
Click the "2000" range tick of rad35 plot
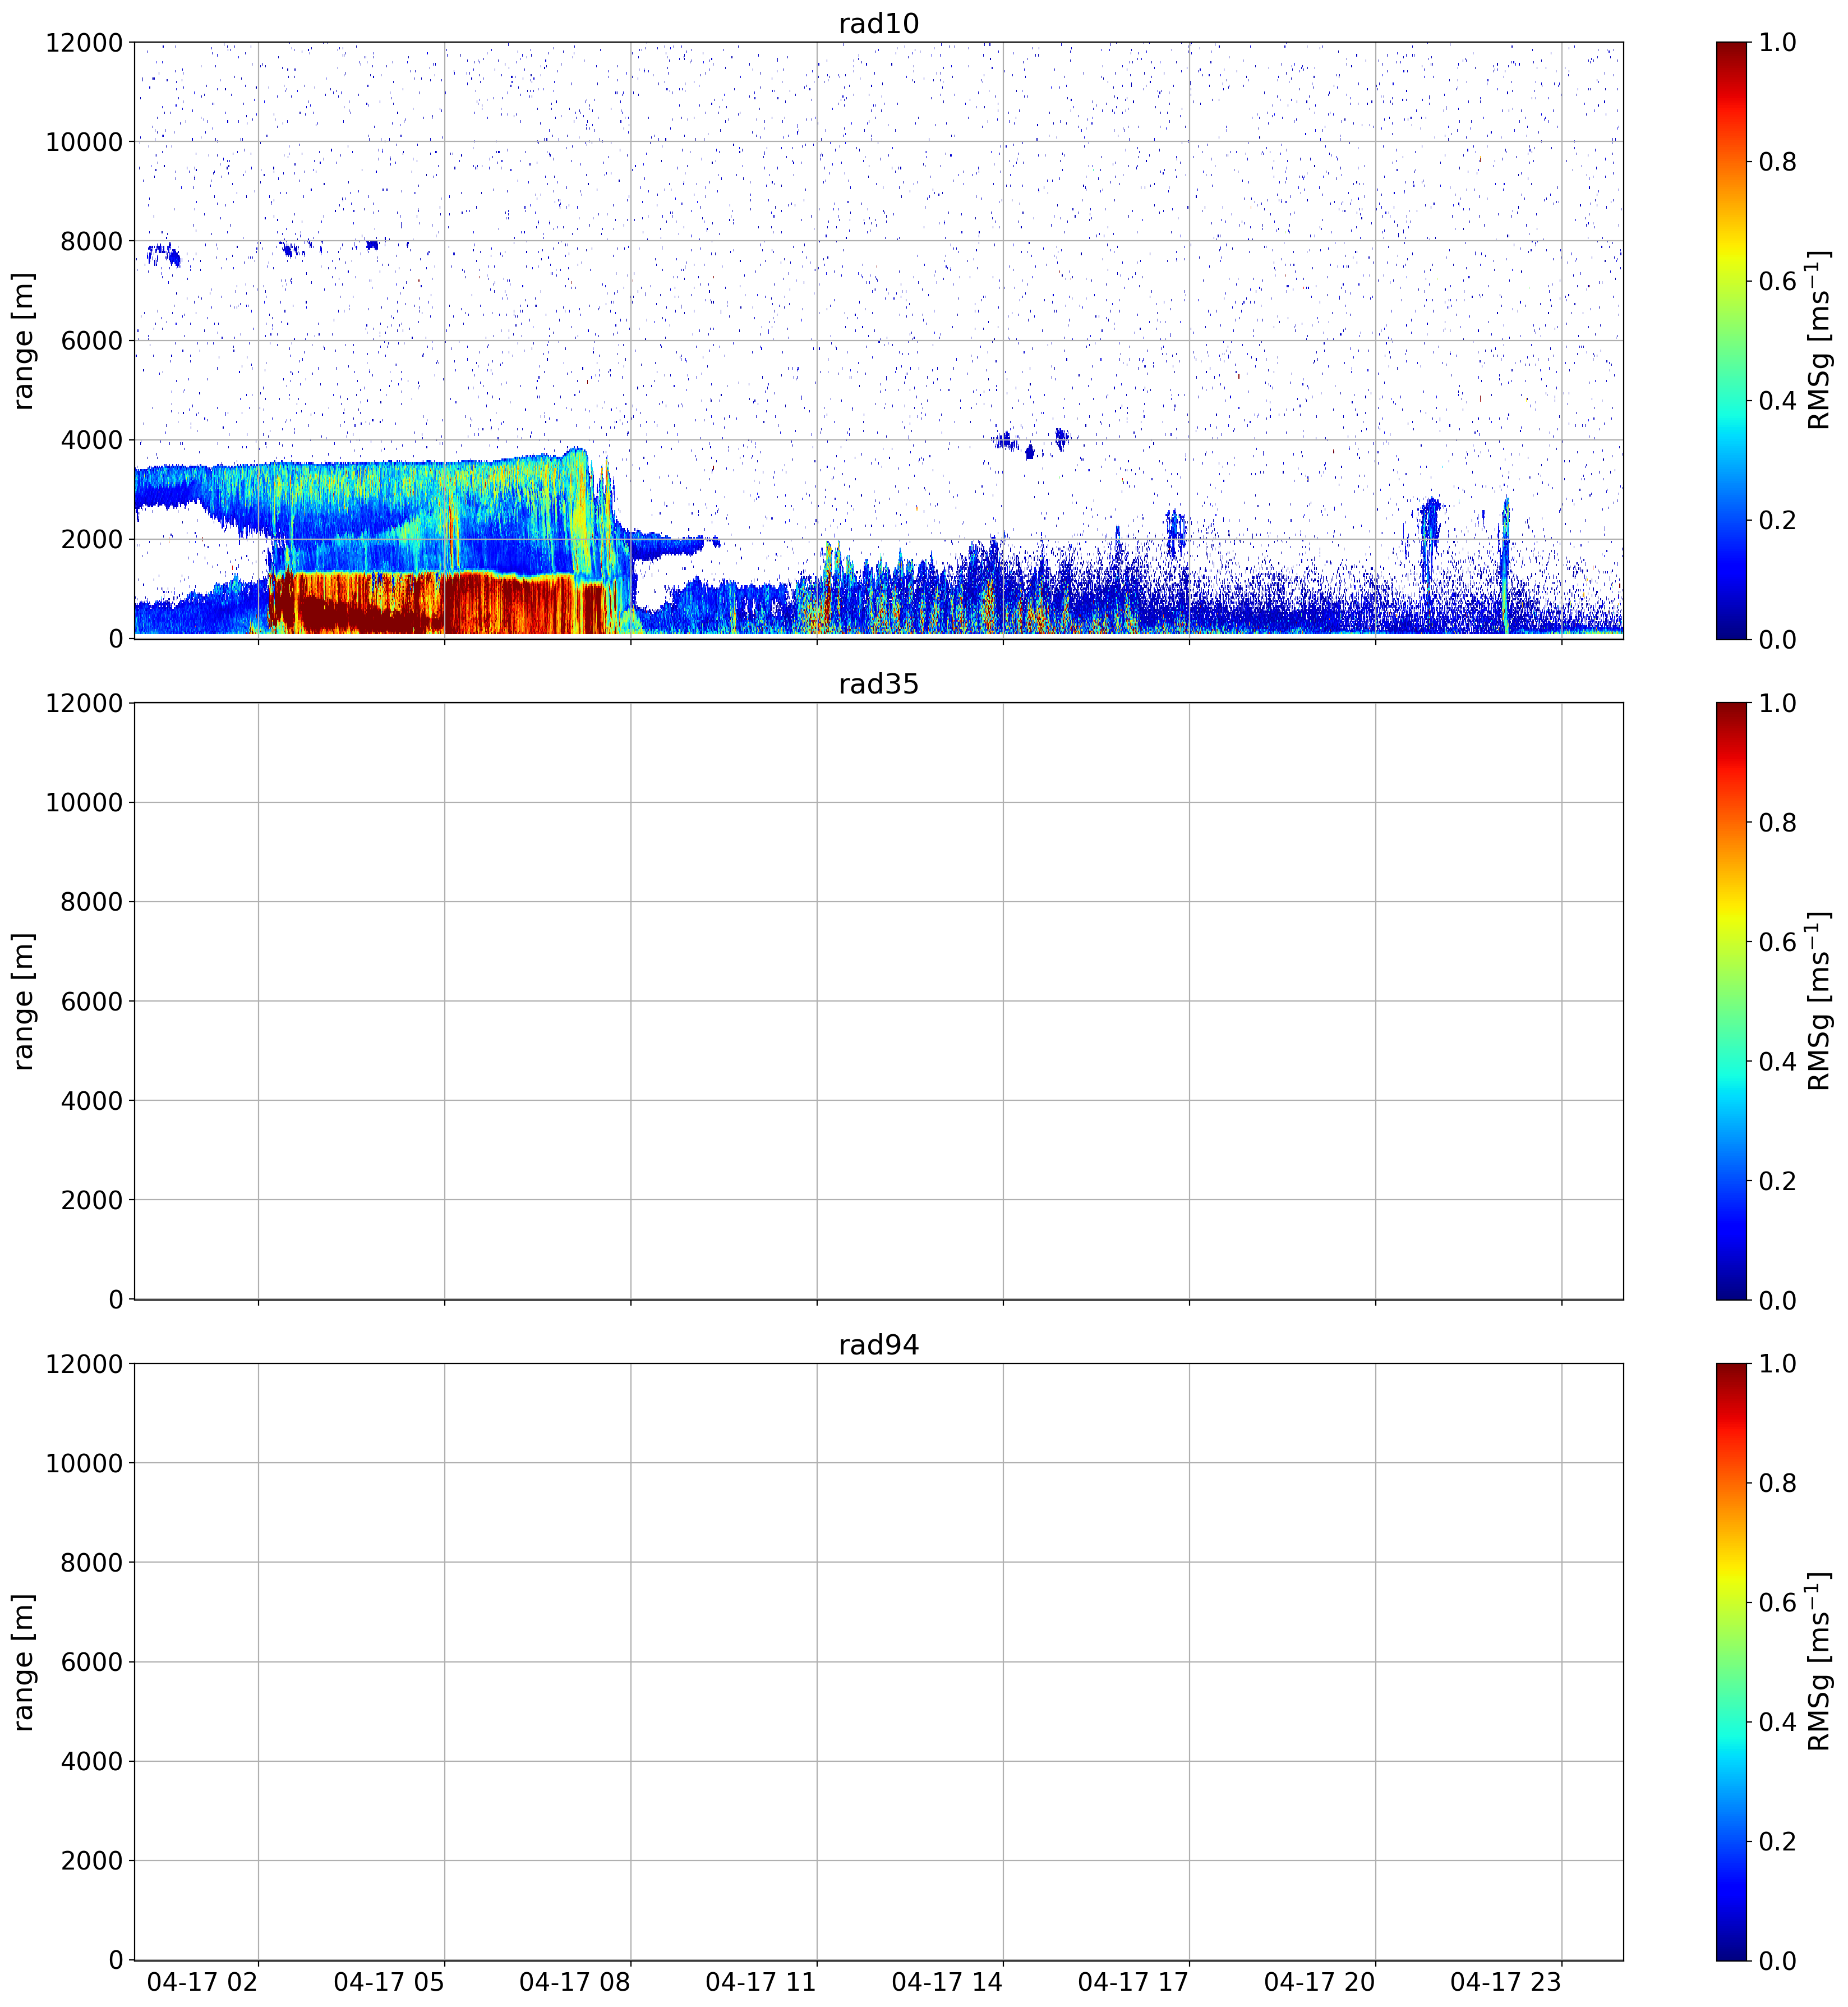point(92,1200)
